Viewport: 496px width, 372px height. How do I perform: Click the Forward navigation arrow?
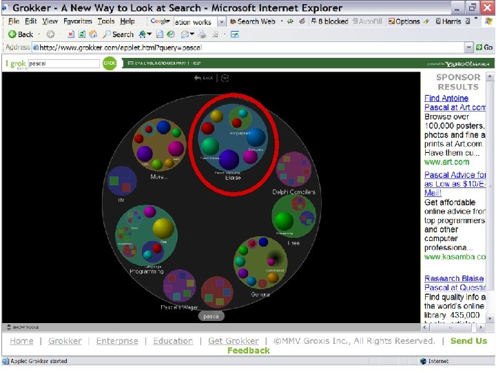(50, 34)
